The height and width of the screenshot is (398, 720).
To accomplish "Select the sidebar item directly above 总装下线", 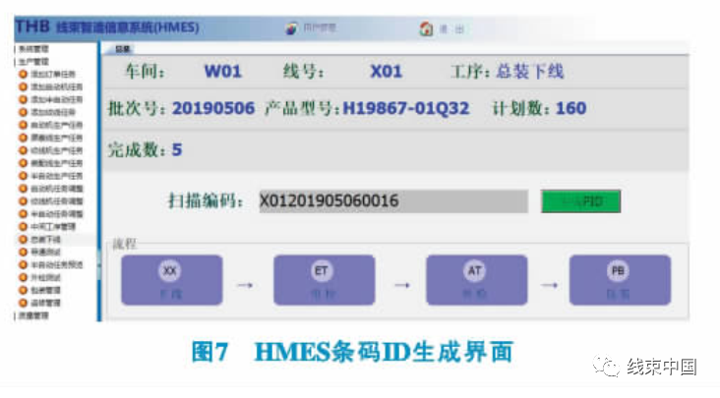I will point(46,226).
